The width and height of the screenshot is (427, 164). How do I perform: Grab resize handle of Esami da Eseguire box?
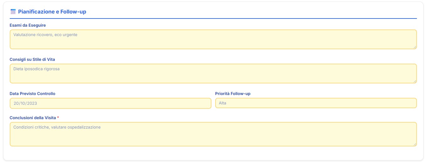point(415,47)
